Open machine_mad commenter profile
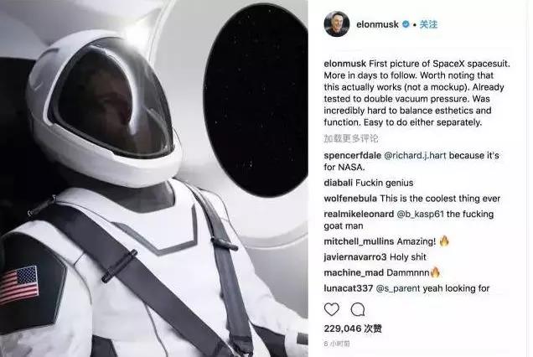This screenshot has height=357, width=533. [x=354, y=272]
